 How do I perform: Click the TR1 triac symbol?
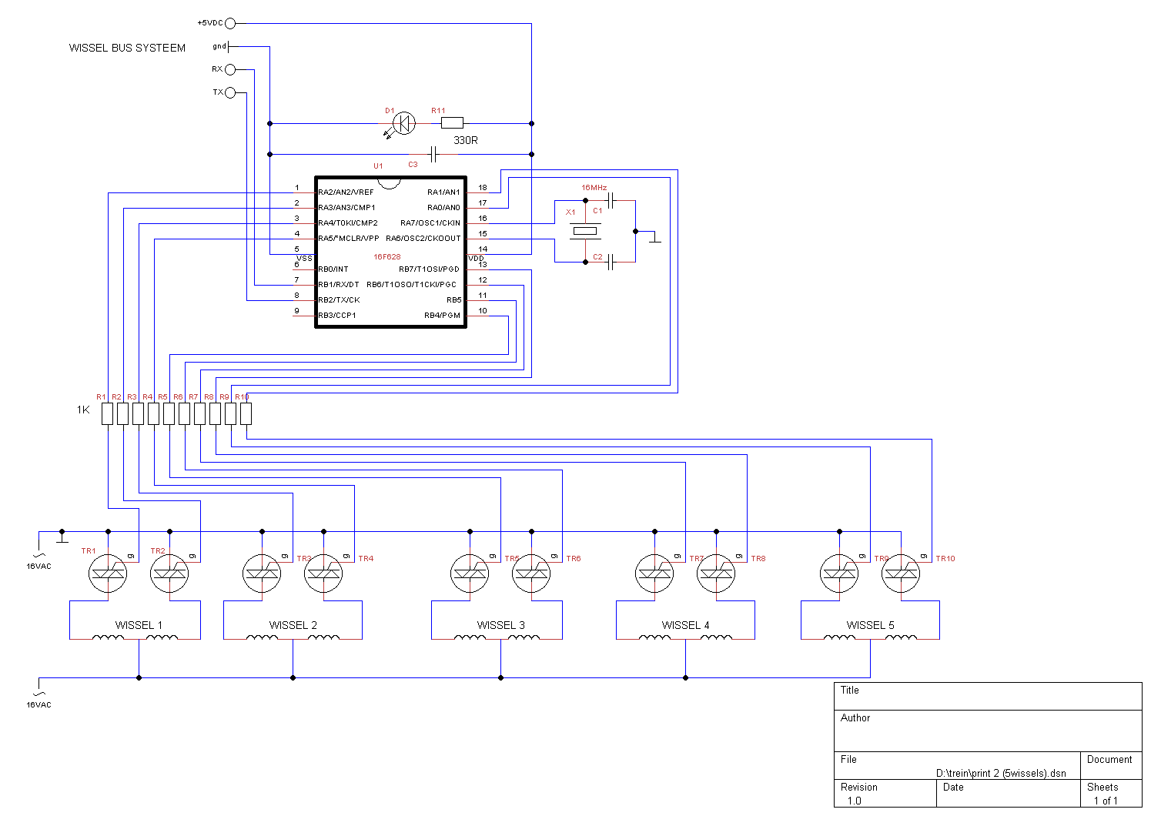tap(108, 574)
